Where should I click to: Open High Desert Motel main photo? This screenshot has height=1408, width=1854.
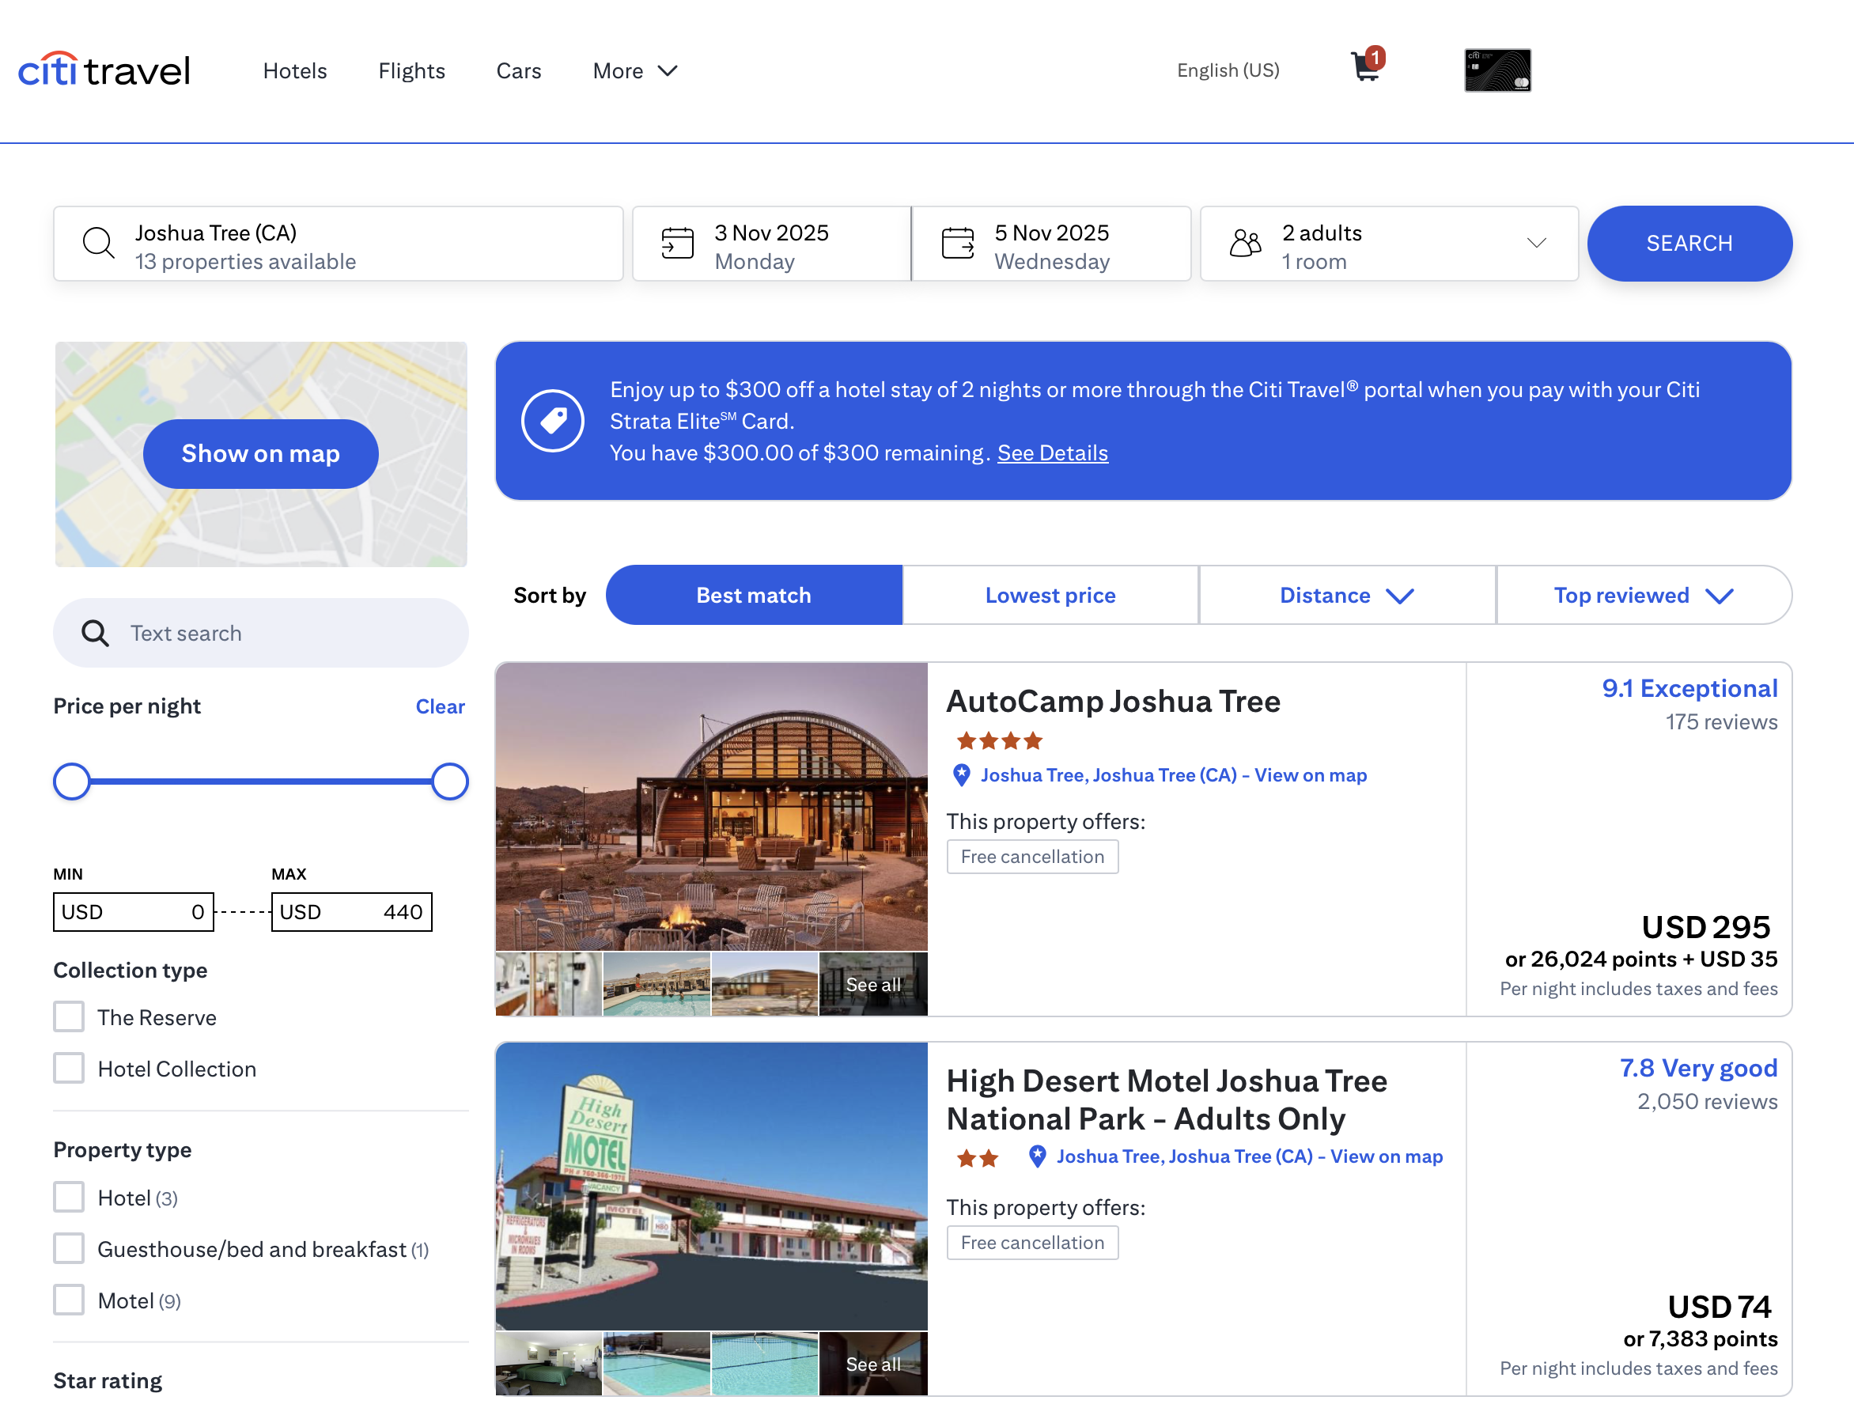click(712, 1186)
